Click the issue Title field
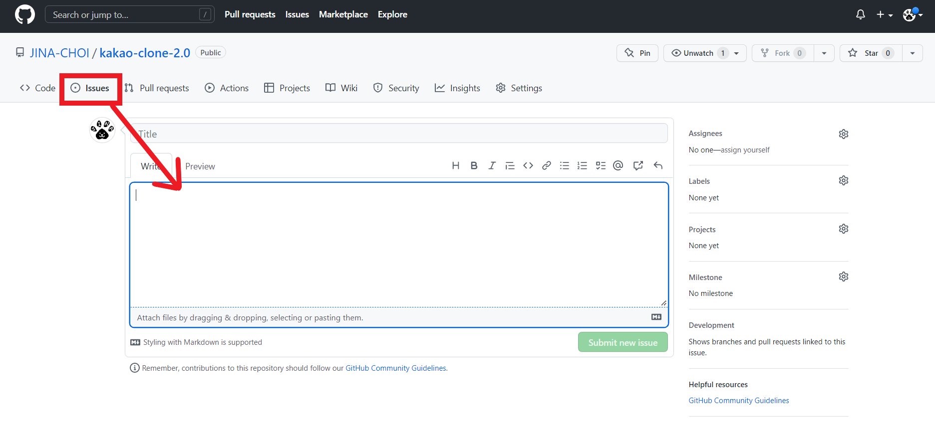This screenshot has width=935, height=432. [399, 134]
